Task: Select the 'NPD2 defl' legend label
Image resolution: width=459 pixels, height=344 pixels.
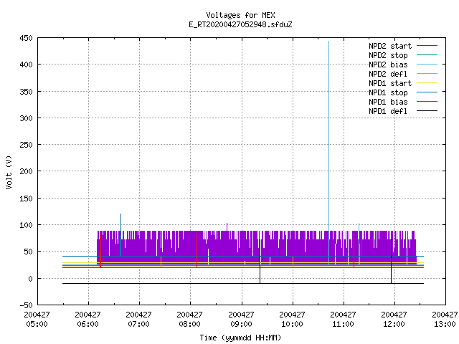Action: pyautogui.click(x=388, y=74)
